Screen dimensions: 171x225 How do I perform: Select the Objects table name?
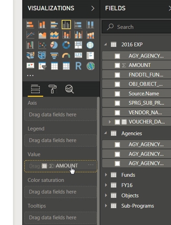point(130,196)
